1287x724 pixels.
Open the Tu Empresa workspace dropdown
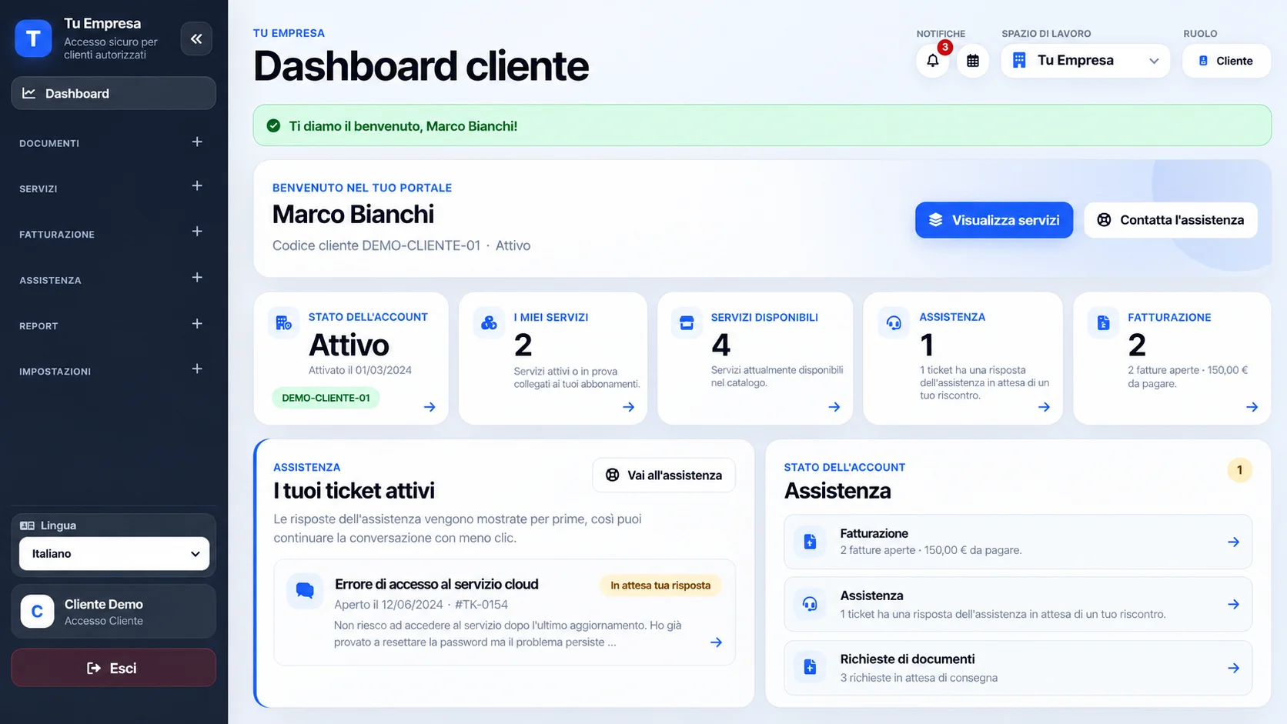point(1085,61)
